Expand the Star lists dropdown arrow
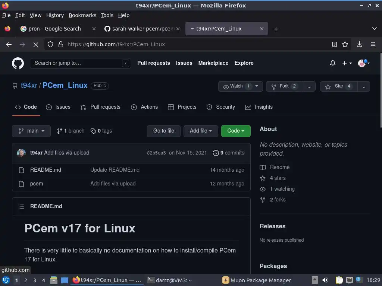382x286 pixels. pos(364,87)
